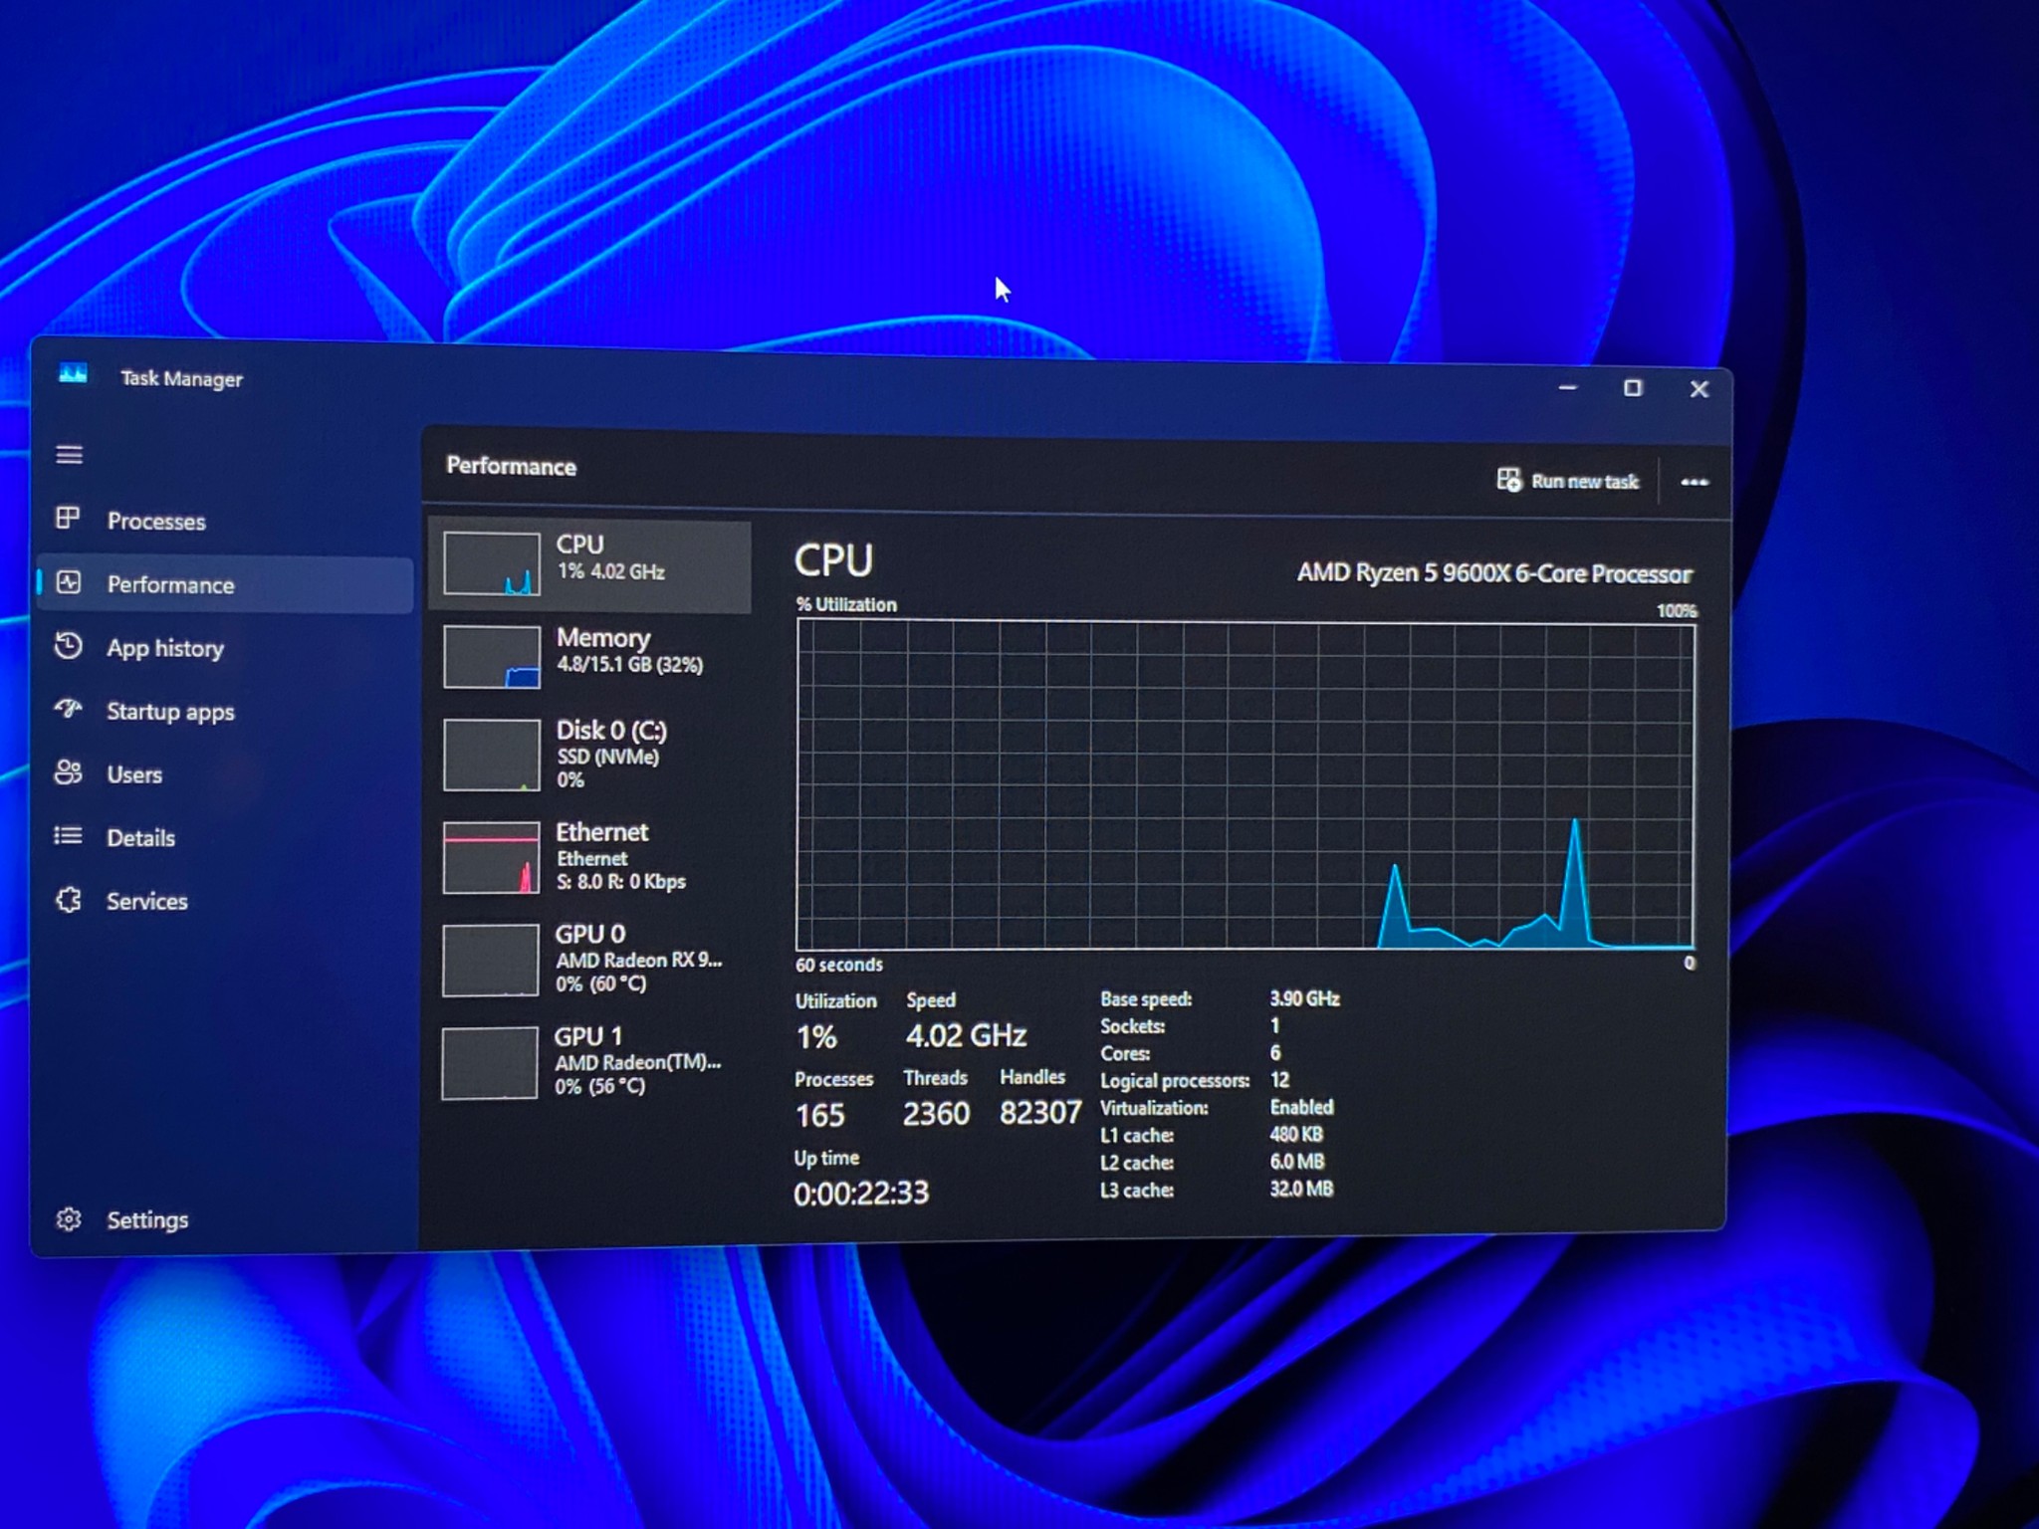Open the three-dot more options menu
Viewport: 2039px width, 1529px height.
click(x=1695, y=482)
